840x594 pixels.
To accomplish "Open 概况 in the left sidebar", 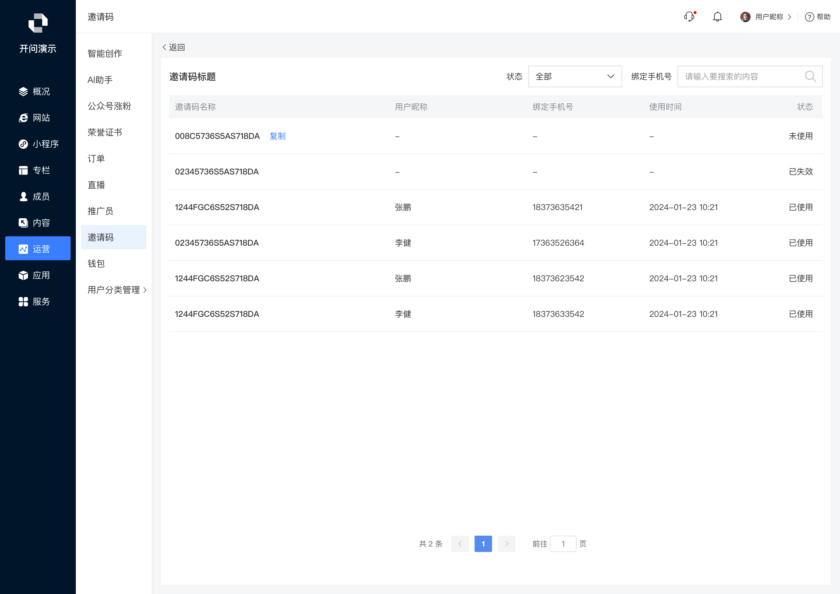I will (x=38, y=92).
